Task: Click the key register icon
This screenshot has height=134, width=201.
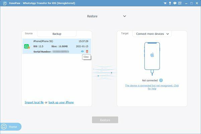Action: [x=170, y=3]
